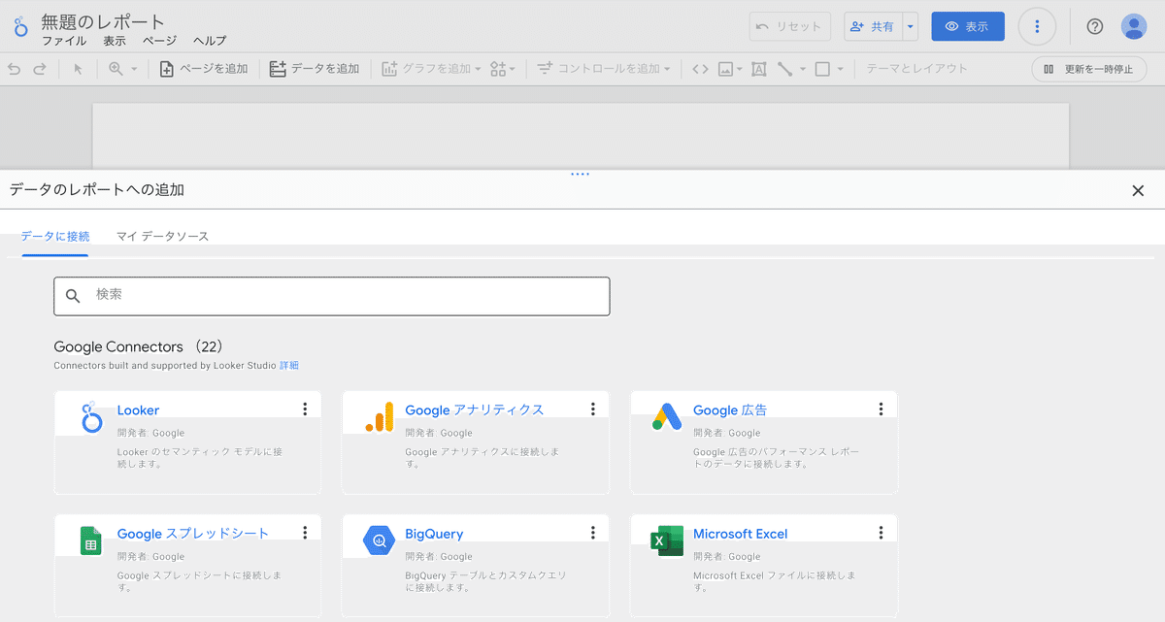Click the report title 無題のレポート
This screenshot has height=622, width=1165.
[x=104, y=21]
